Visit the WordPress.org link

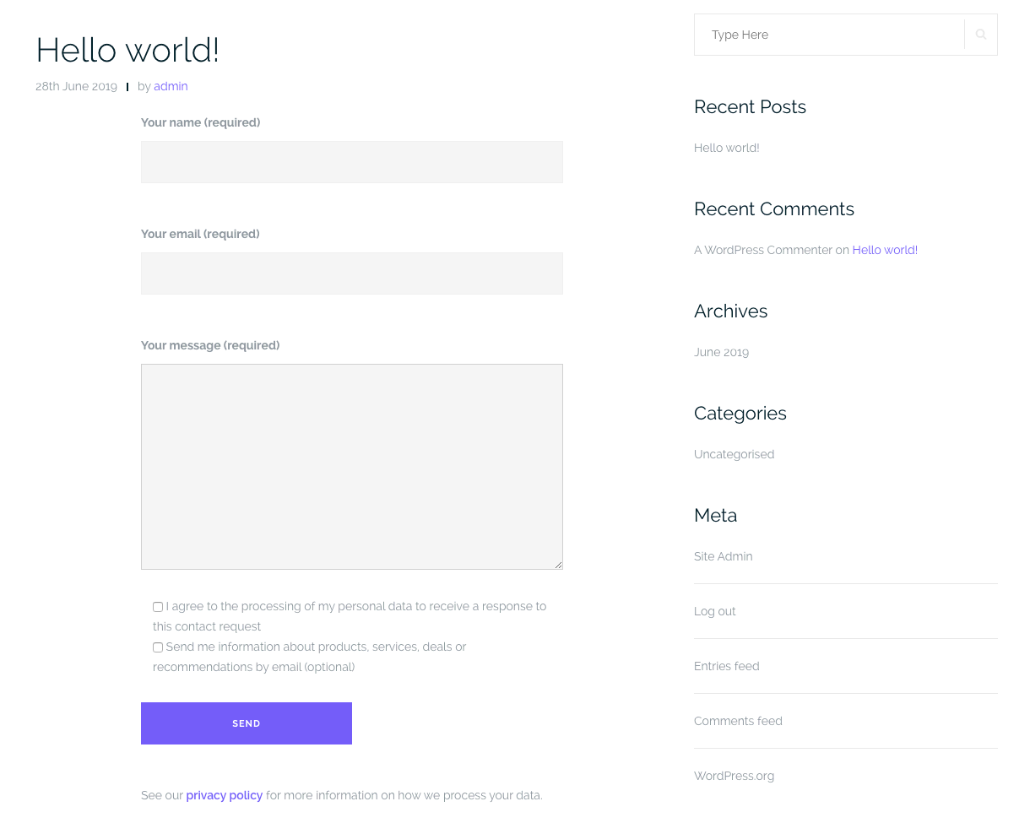734,776
